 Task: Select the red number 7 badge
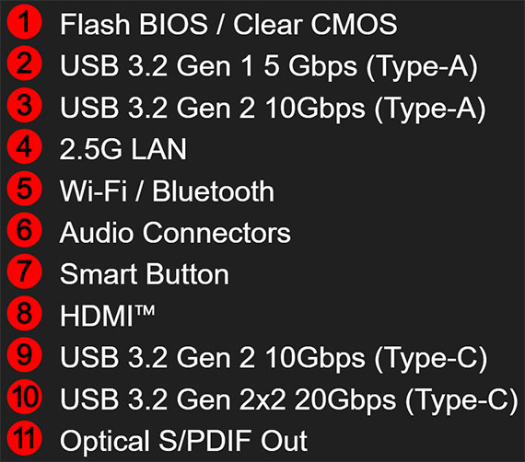(25, 272)
